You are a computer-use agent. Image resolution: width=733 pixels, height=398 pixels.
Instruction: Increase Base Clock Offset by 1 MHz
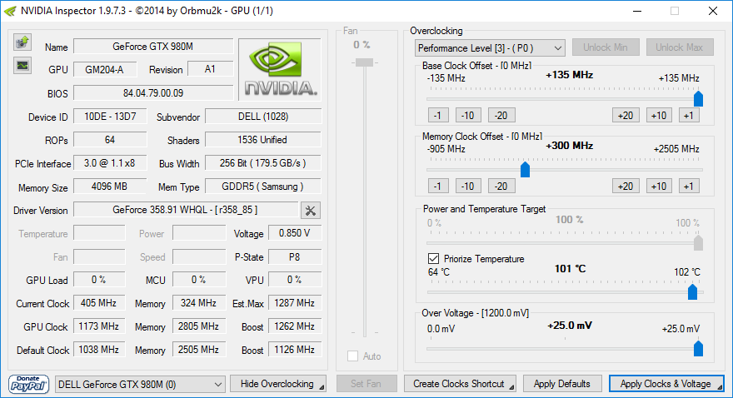pyautogui.click(x=689, y=116)
